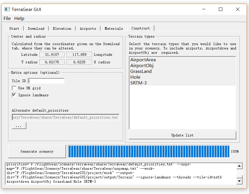Select SRTM-3 in terrain types list
Screen dimensions: 249x194
click(182, 83)
